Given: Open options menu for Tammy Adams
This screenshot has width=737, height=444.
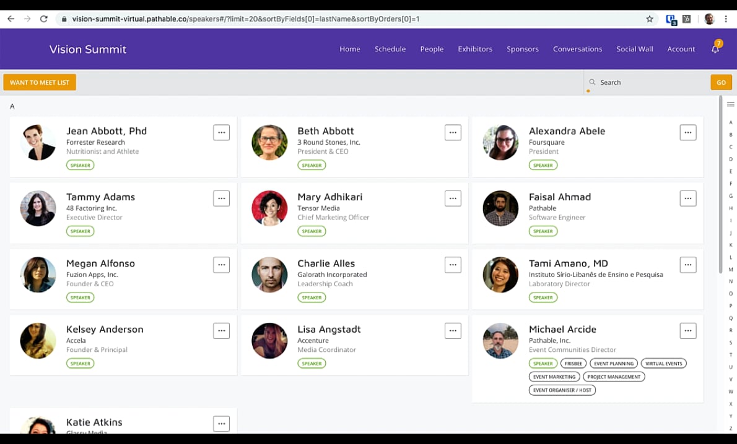Looking at the screenshot, I should [221, 198].
